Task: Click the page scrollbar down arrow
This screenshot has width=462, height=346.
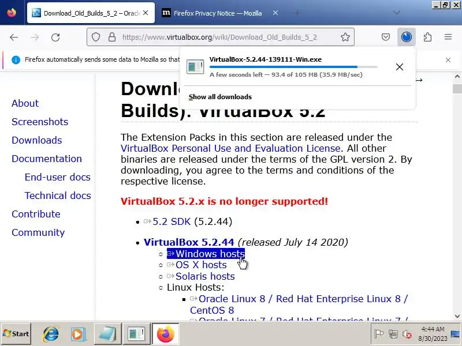Action: [457, 316]
